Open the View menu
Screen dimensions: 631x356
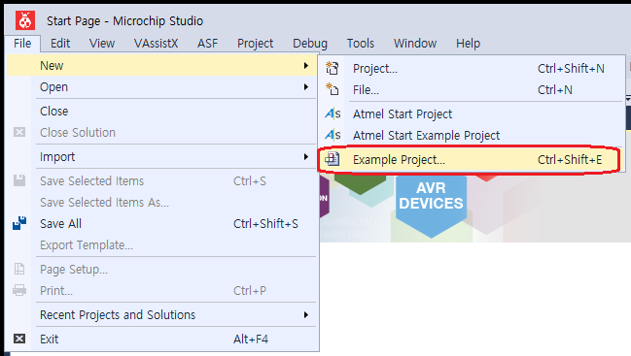(x=102, y=44)
